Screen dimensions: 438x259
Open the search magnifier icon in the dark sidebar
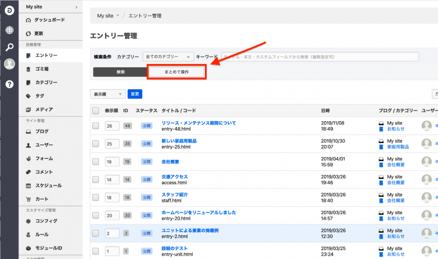click(9, 47)
